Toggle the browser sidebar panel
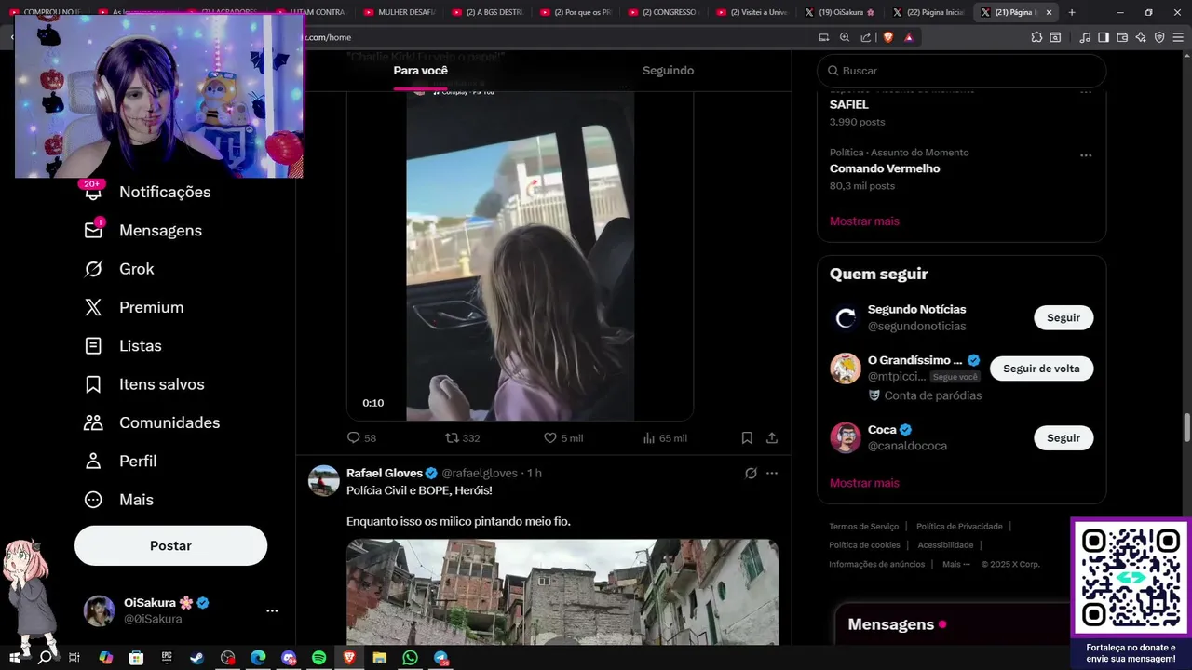Viewport: 1192px width, 670px height. pyautogui.click(x=1104, y=37)
